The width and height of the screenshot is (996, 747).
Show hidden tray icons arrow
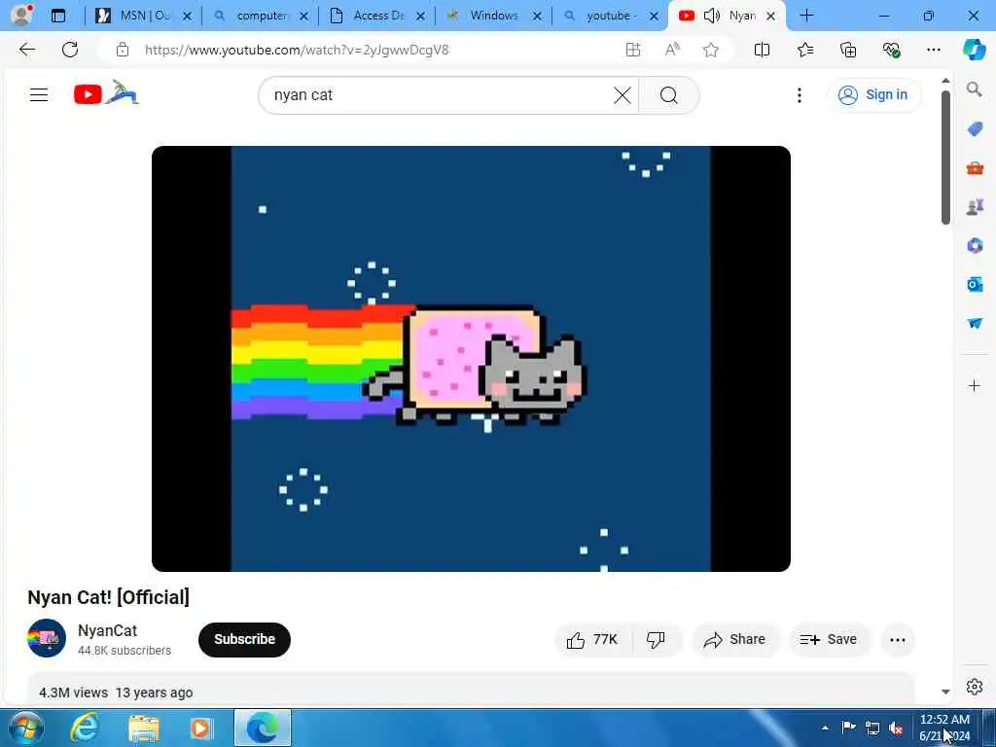825,729
